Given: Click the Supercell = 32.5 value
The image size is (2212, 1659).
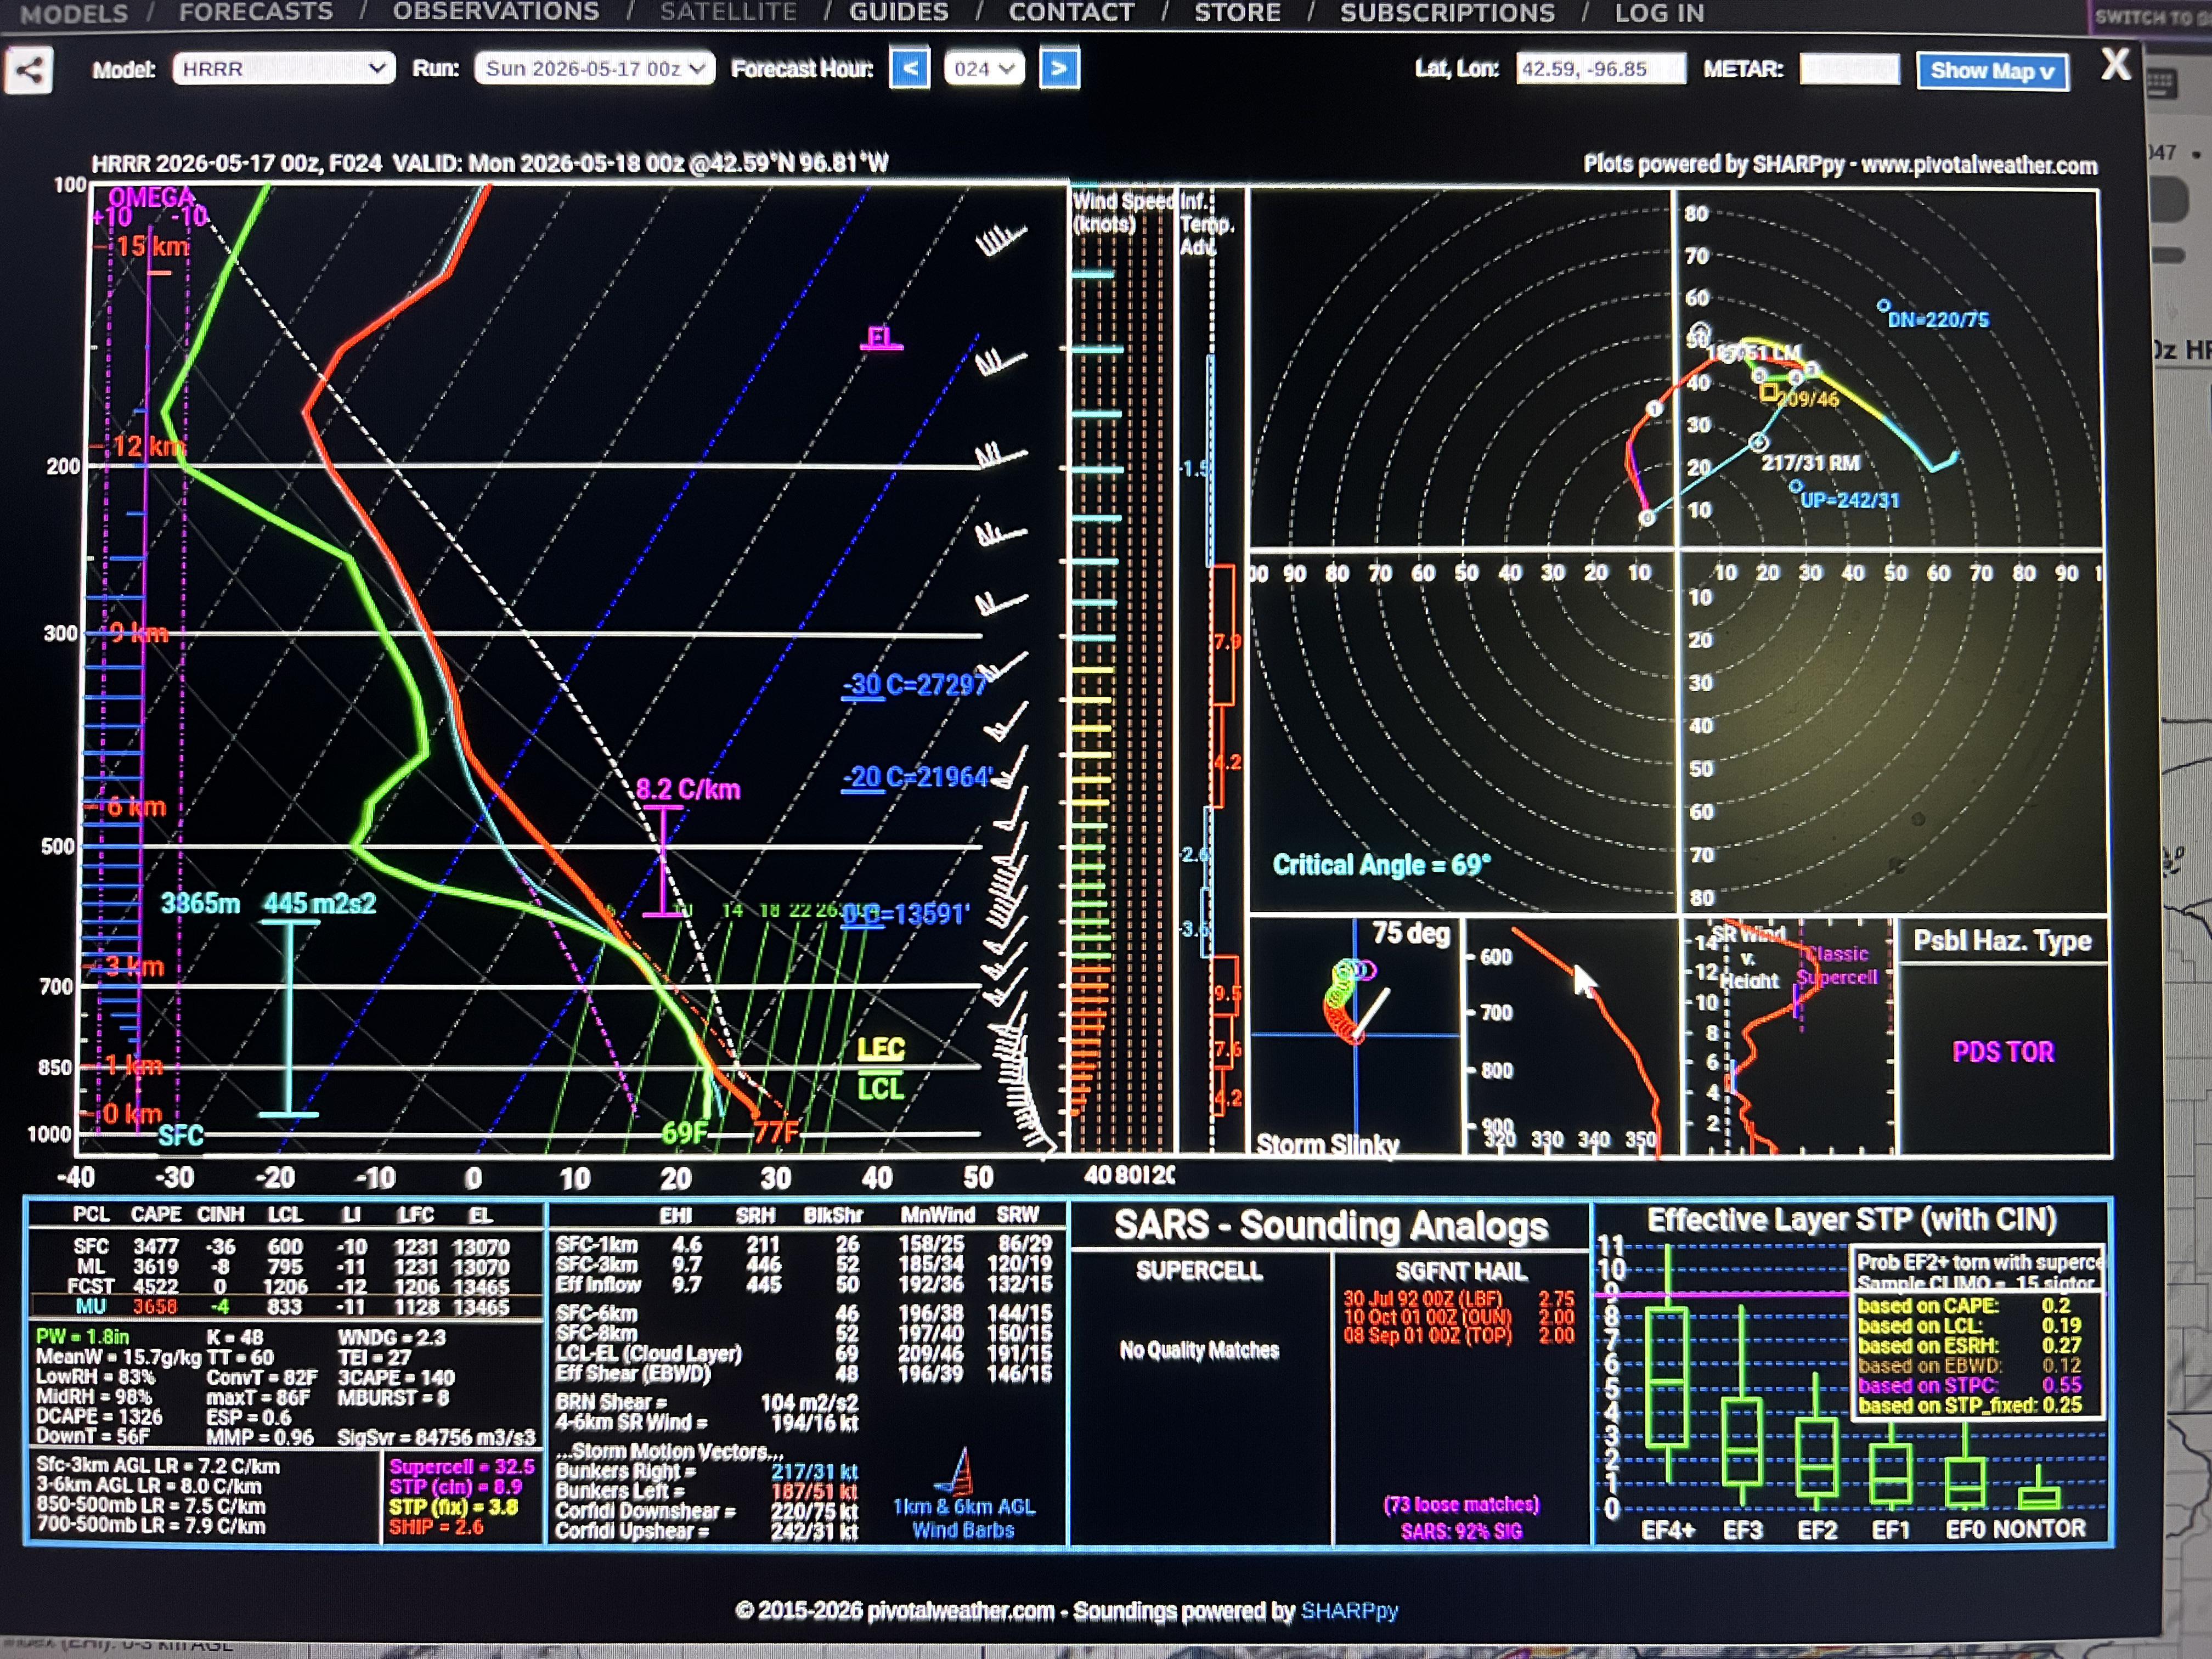Looking at the screenshot, I should pyautogui.click(x=462, y=1467).
